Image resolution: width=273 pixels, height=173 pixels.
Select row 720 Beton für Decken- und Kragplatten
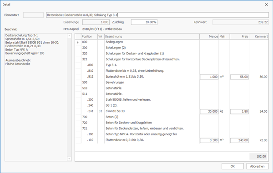[172, 123]
